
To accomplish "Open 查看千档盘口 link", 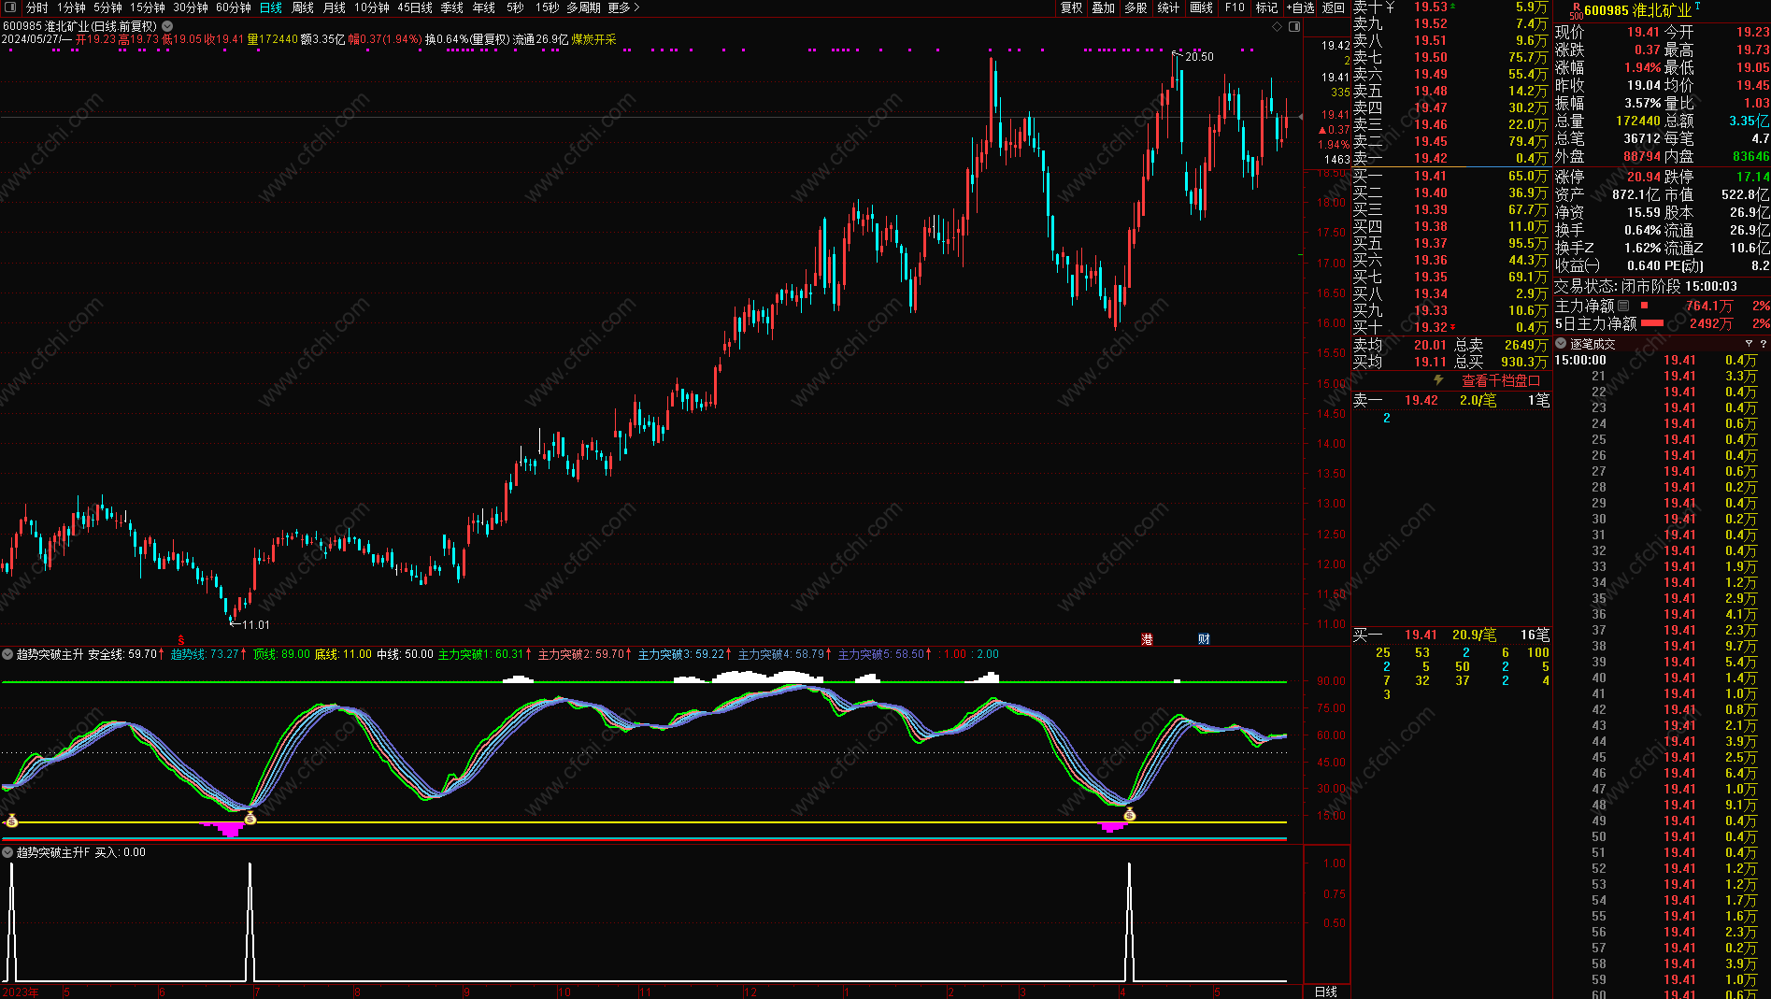I will click(1500, 380).
